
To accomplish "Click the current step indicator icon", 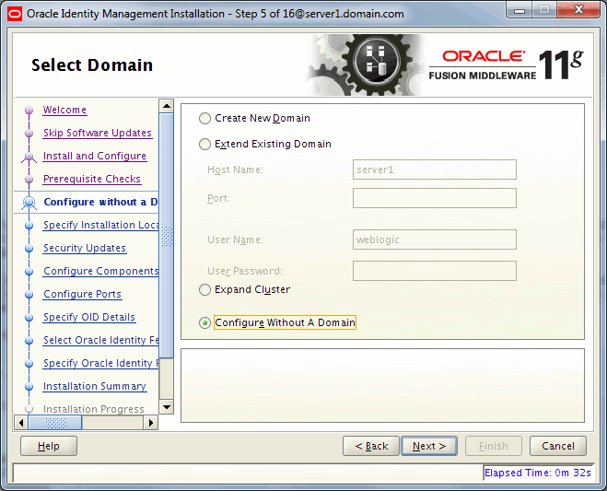I will coord(29,203).
